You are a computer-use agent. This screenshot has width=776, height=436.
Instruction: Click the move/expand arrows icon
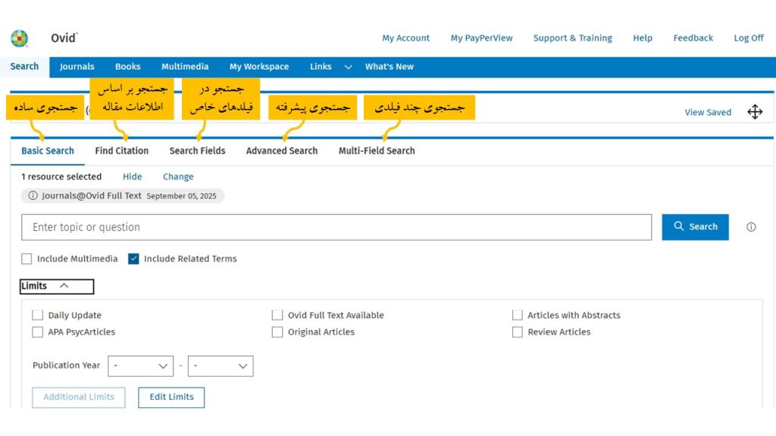[x=755, y=112]
